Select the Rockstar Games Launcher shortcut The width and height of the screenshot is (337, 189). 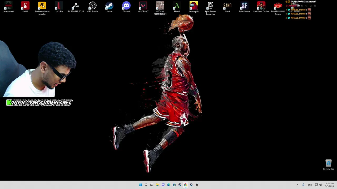pos(42,8)
